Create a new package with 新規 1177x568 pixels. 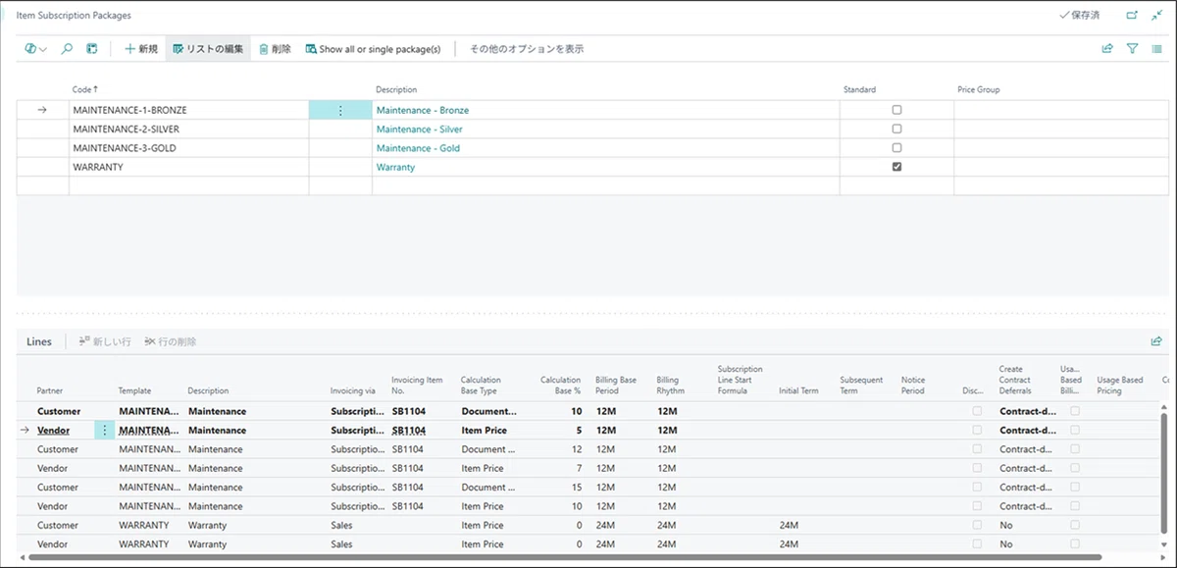(141, 48)
